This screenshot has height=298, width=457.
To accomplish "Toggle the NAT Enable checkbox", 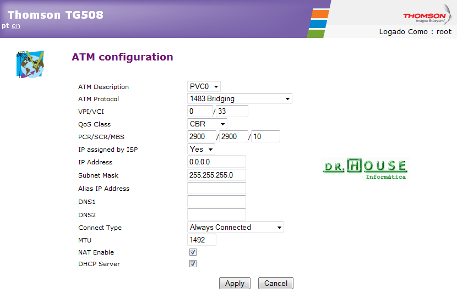I will pos(193,252).
